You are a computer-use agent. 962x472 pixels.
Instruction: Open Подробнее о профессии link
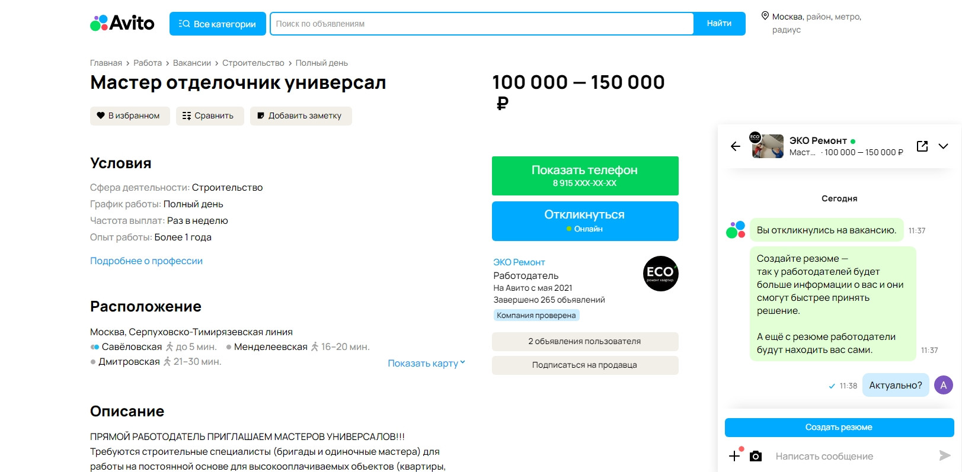(146, 261)
